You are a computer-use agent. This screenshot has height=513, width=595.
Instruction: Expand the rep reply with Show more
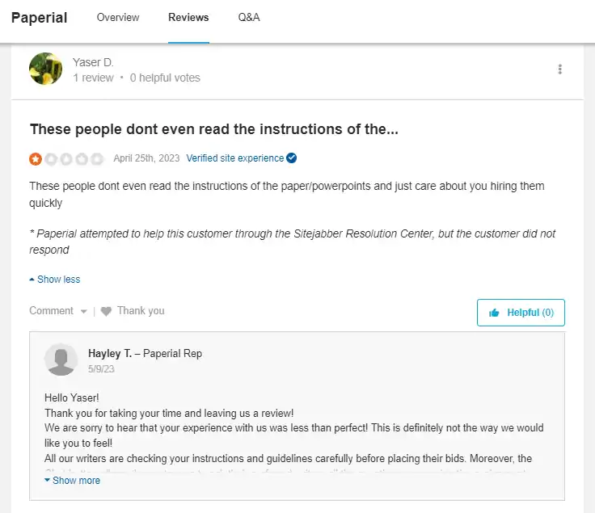click(73, 481)
